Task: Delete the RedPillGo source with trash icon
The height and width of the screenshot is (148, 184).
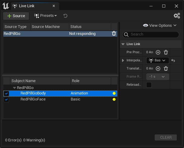Action: 114,34
